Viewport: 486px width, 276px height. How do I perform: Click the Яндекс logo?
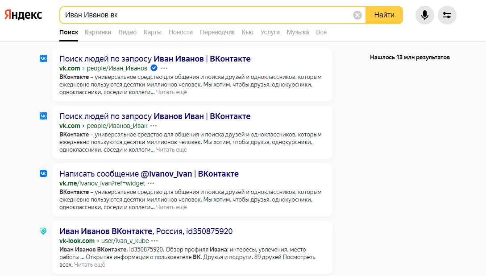pyautogui.click(x=23, y=15)
